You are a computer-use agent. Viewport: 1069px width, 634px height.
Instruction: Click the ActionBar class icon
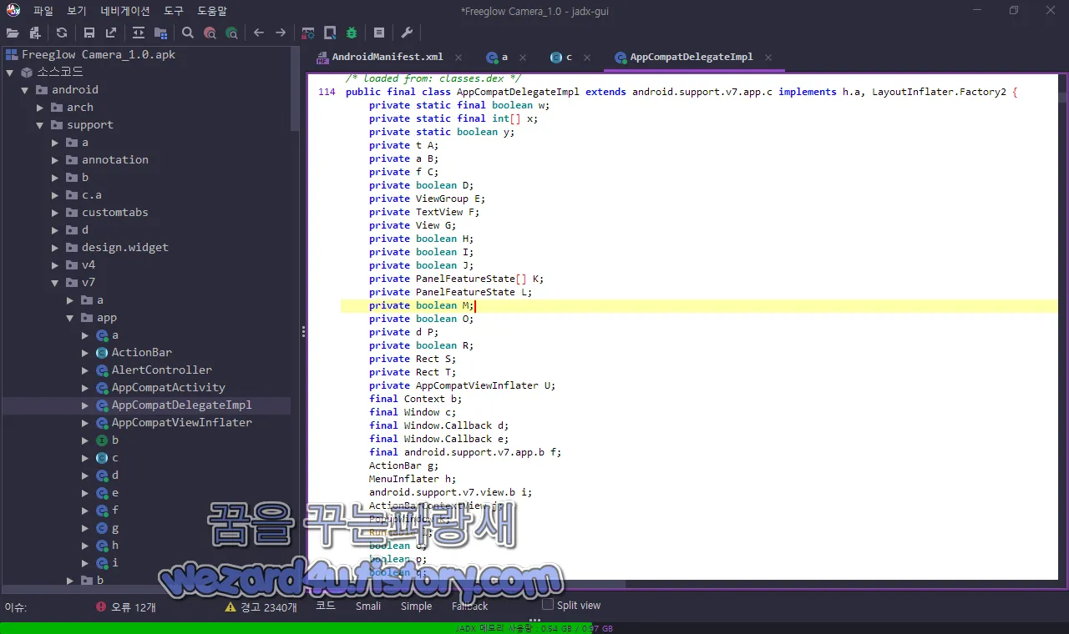pos(102,353)
